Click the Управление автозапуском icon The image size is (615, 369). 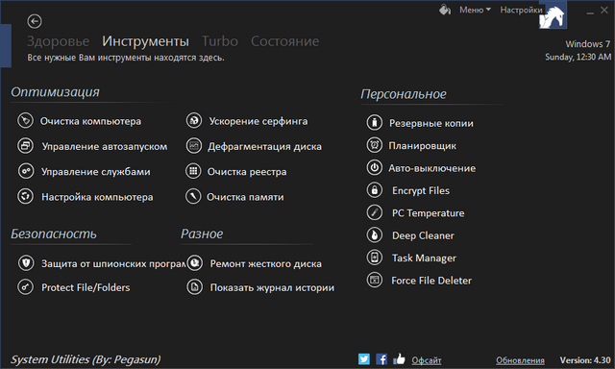tap(25, 146)
